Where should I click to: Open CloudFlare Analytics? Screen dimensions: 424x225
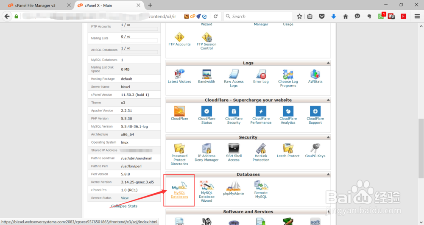[x=288, y=115]
